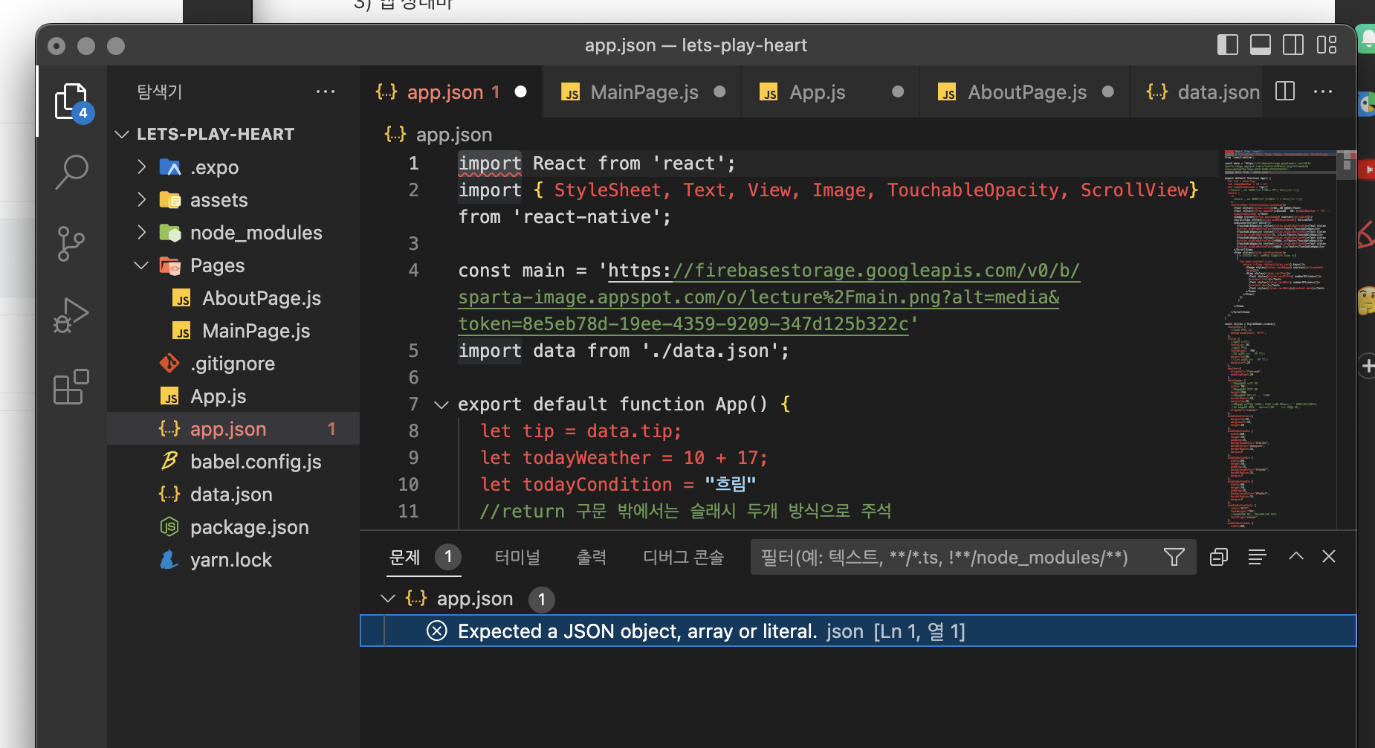Open data.json in the file tree
This screenshot has width=1375, height=748.
[x=233, y=494]
